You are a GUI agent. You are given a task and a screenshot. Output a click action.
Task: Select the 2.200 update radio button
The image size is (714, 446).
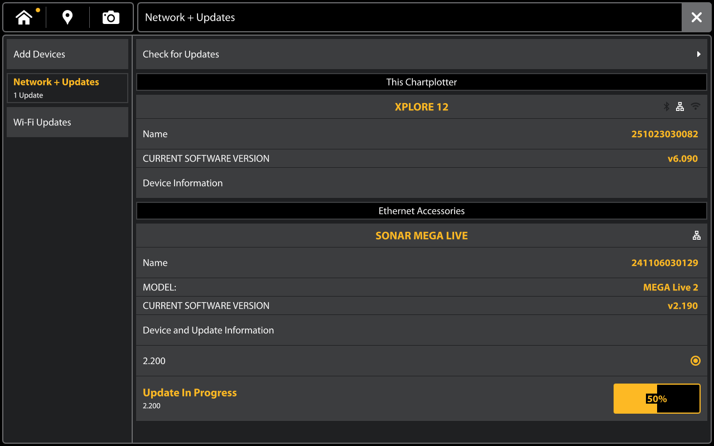695,361
